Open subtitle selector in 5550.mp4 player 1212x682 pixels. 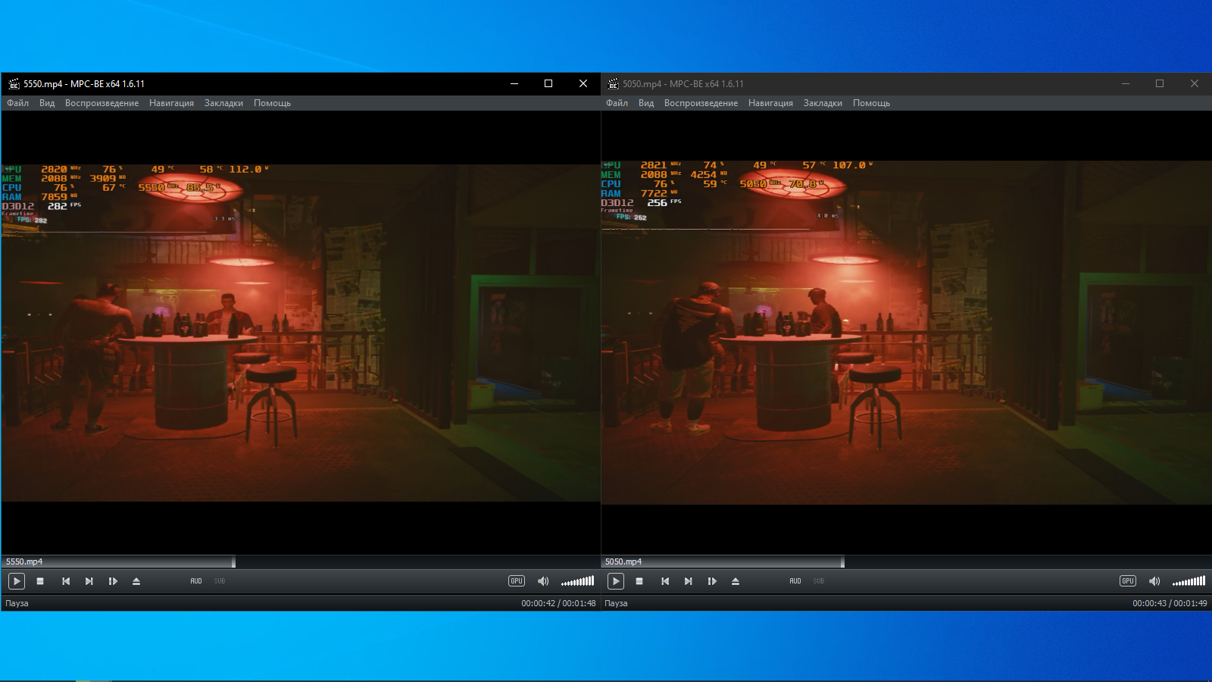click(220, 581)
